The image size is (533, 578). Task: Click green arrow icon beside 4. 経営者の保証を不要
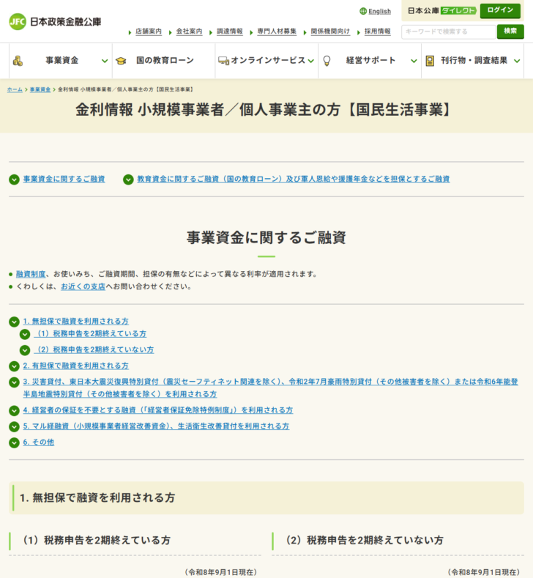point(14,411)
